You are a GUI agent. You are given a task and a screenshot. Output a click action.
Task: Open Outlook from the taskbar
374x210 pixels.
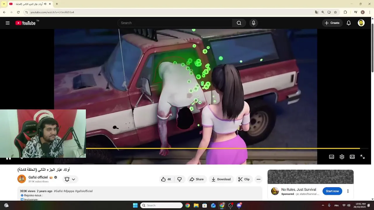coord(213,205)
